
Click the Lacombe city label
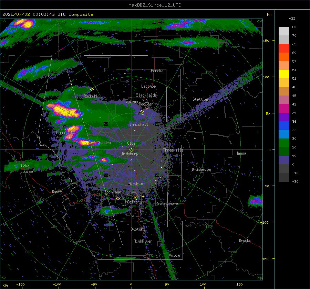(x=148, y=86)
